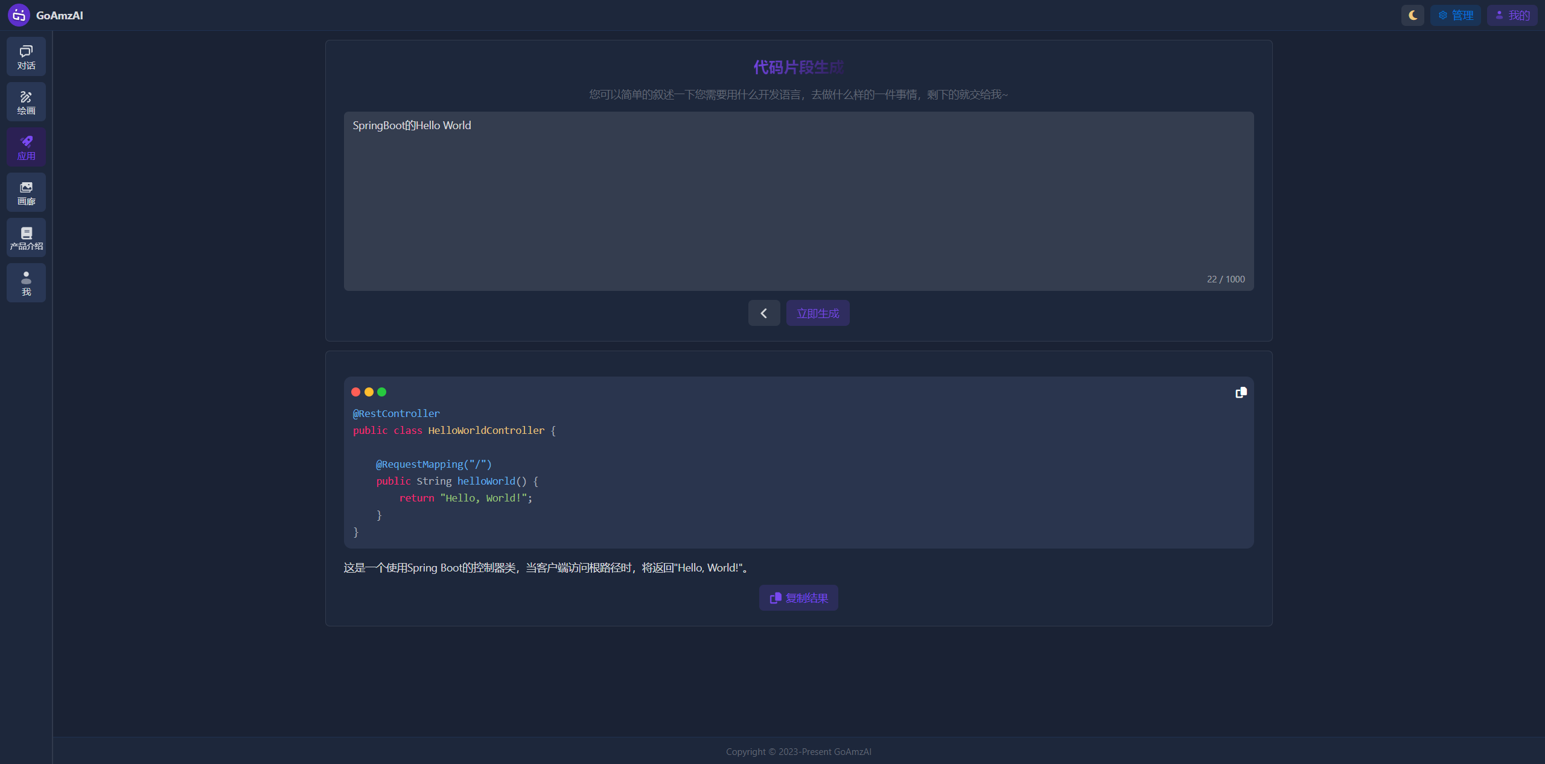Open the 画廊 gallery sidebar icon
The width and height of the screenshot is (1545, 764).
click(x=26, y=193)
